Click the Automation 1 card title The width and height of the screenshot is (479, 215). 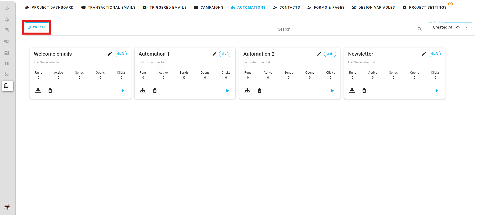coord(154,54)
